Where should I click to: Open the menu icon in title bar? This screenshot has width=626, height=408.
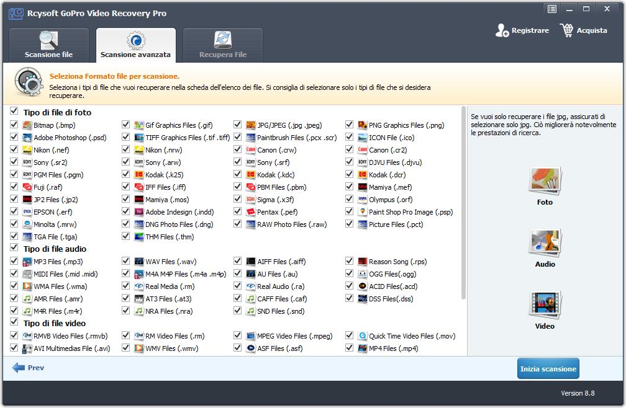(x=552, y=9)
